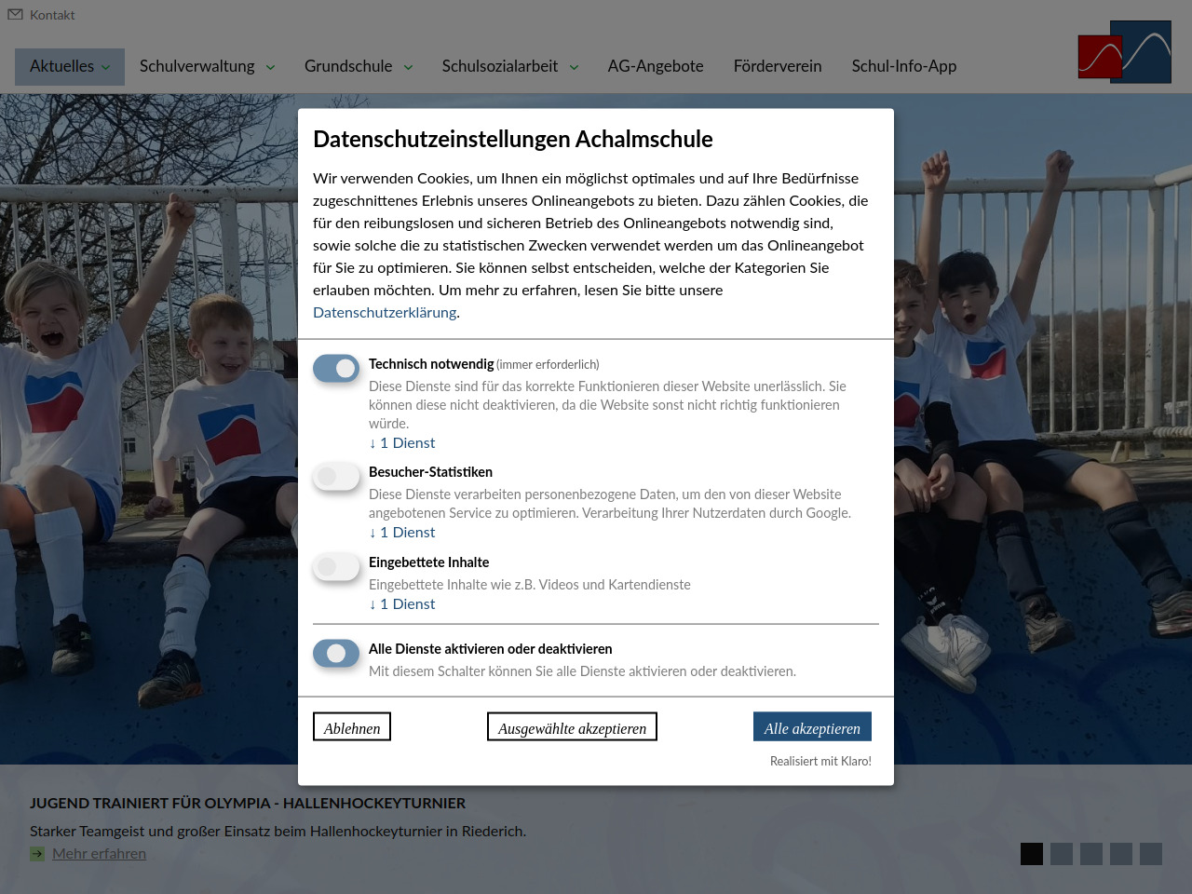Open the Datenschutzerklärung link

coord(385,313)
